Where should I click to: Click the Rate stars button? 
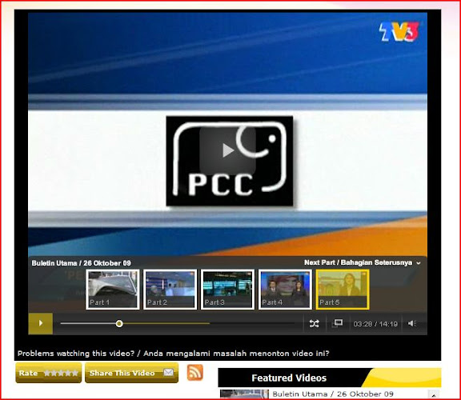pos(49,373)
